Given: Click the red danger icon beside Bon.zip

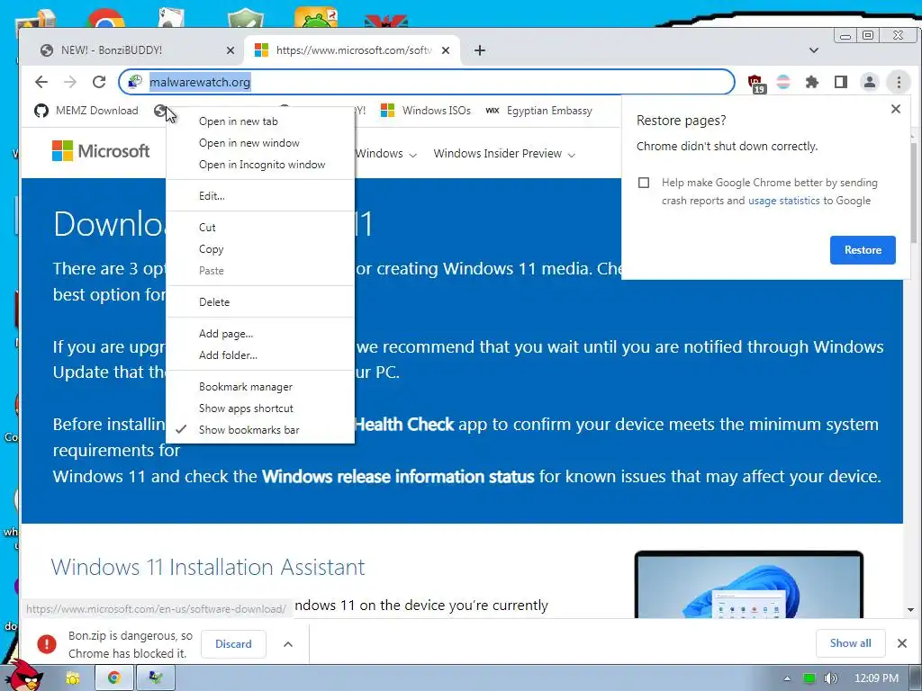Looking at the screenshot, I should (47, 644).
